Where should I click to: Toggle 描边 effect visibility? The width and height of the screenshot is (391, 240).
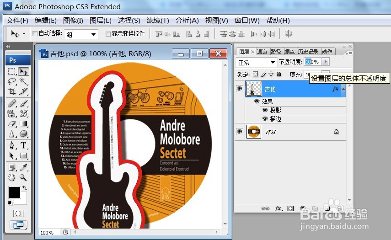coord(265,119)
